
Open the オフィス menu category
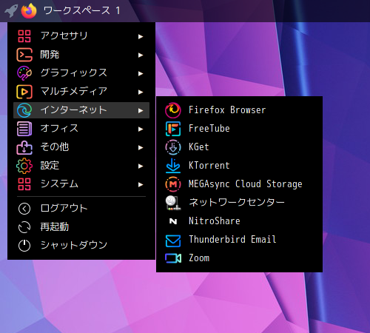tap(81, 129)
